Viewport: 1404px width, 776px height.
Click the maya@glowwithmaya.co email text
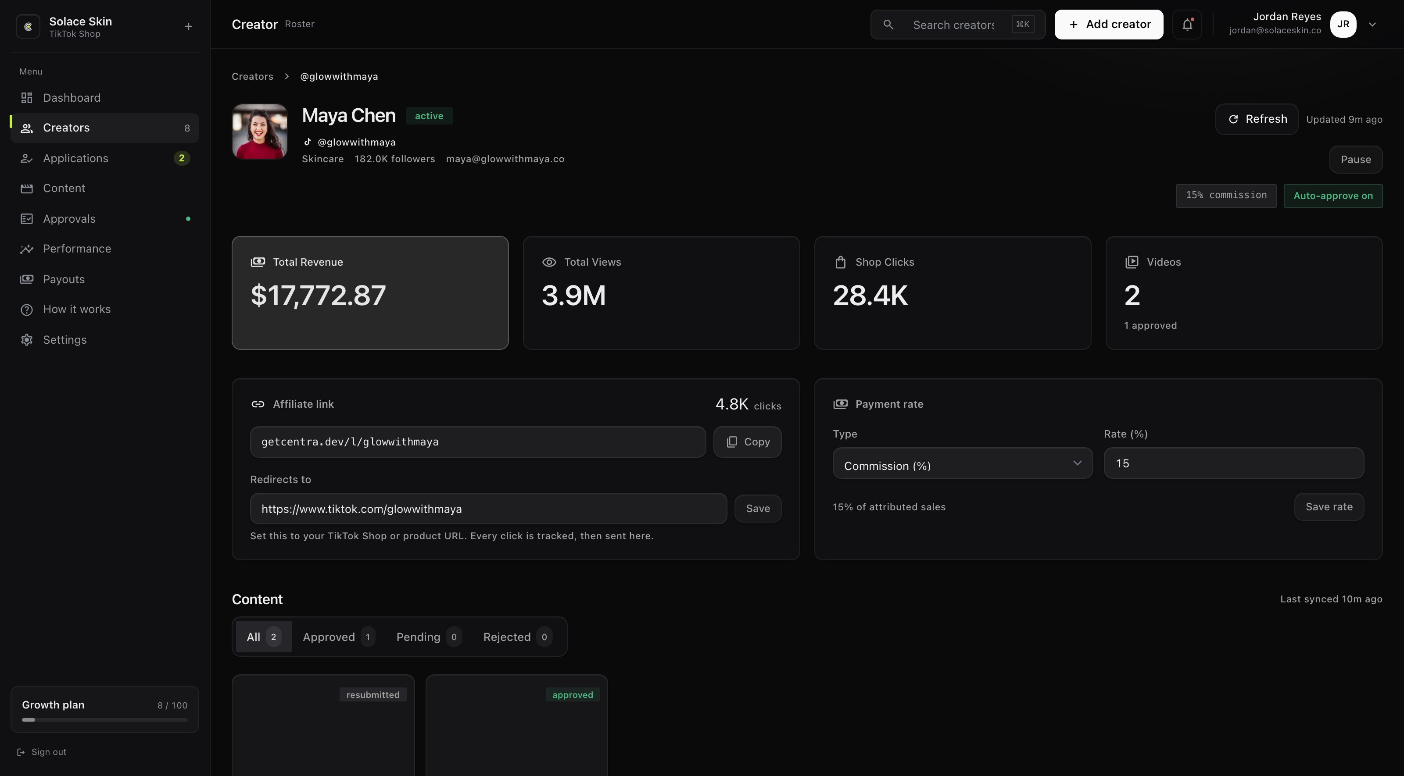505,159
